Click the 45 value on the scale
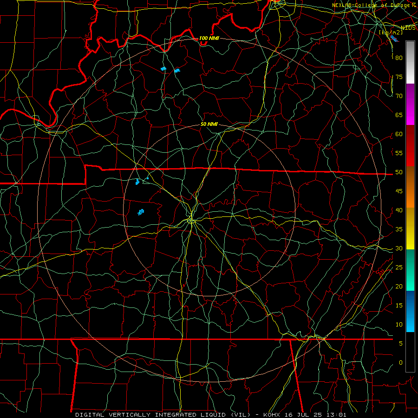Screen dimensions: 418x418 point(399,191)
